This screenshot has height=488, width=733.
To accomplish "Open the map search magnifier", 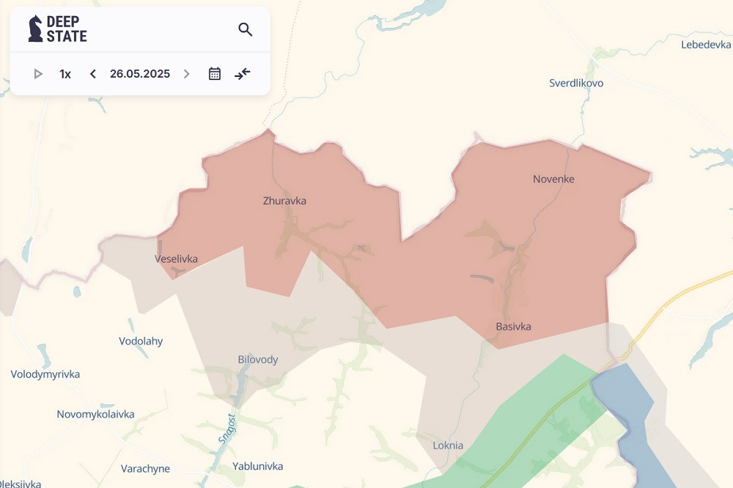I will click(245, 29).
